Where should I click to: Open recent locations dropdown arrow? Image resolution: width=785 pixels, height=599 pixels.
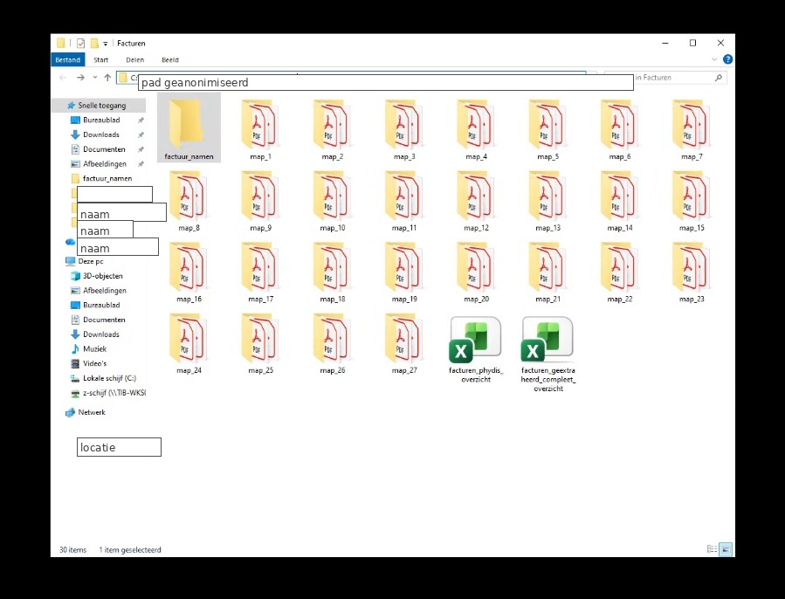tap(94, 78)
